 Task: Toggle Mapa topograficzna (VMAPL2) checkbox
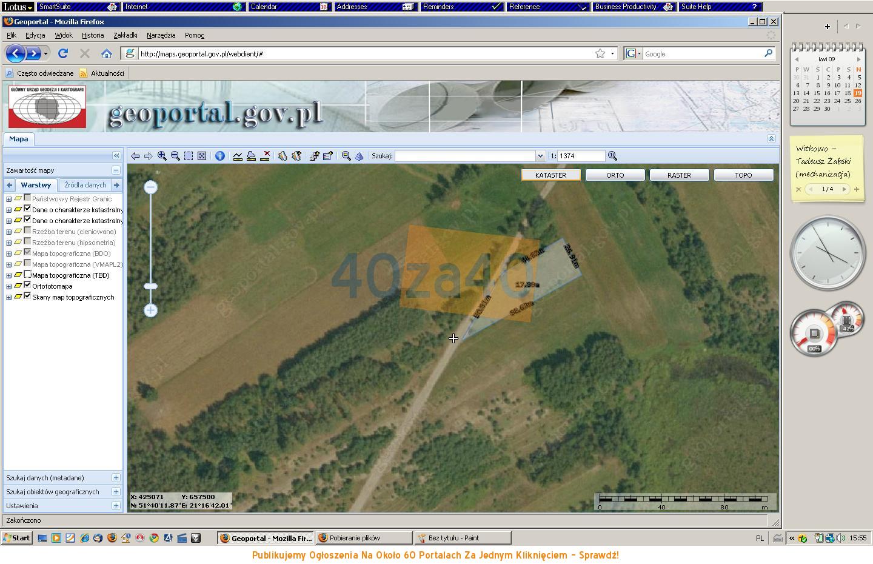click(27, 263)
